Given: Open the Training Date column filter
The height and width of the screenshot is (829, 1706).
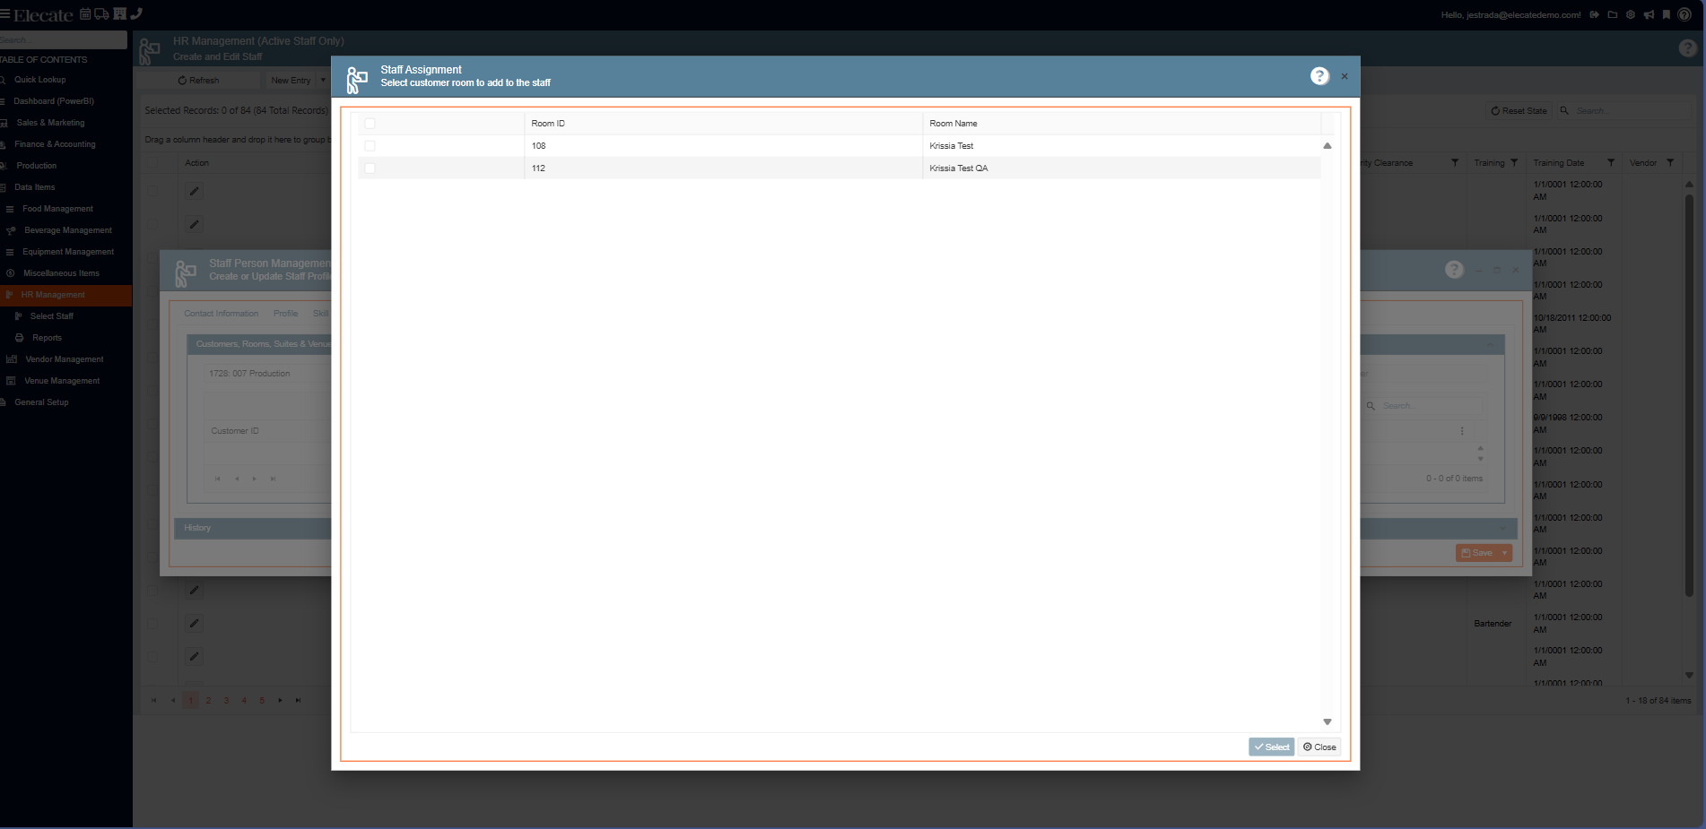Looking at the screenshot, I should tap(1610, 163).
